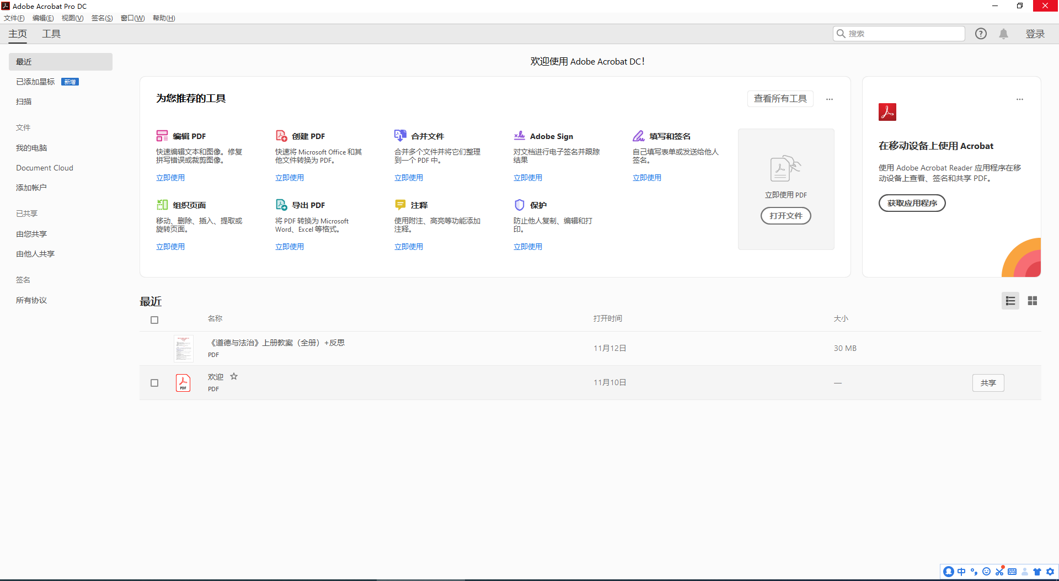Open the help question-mark icon
The width and height of the screenshot is (1059, 581).
click(981, 34)
